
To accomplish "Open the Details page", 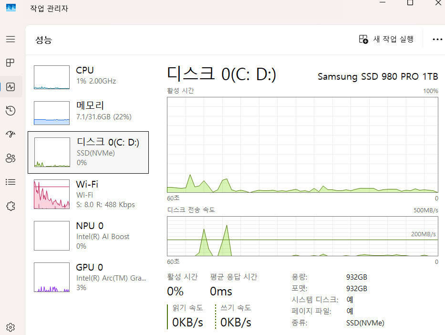I will pyautogui.click(x=10, y=182).
